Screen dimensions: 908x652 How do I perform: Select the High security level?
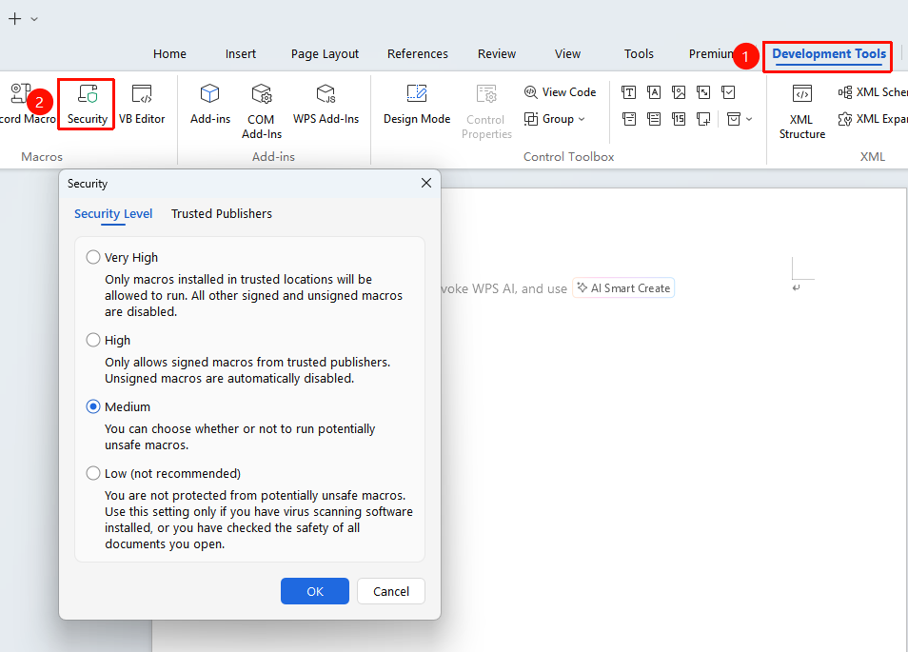[x=93, y=340]
